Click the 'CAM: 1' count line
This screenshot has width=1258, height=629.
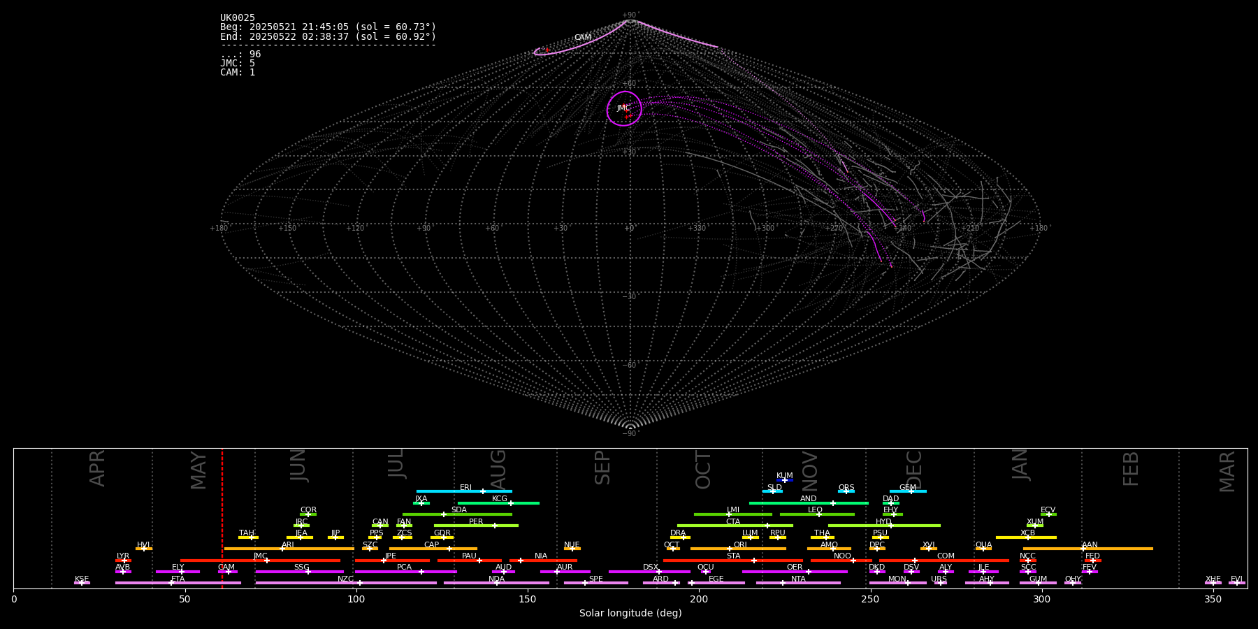pos(238,73)
